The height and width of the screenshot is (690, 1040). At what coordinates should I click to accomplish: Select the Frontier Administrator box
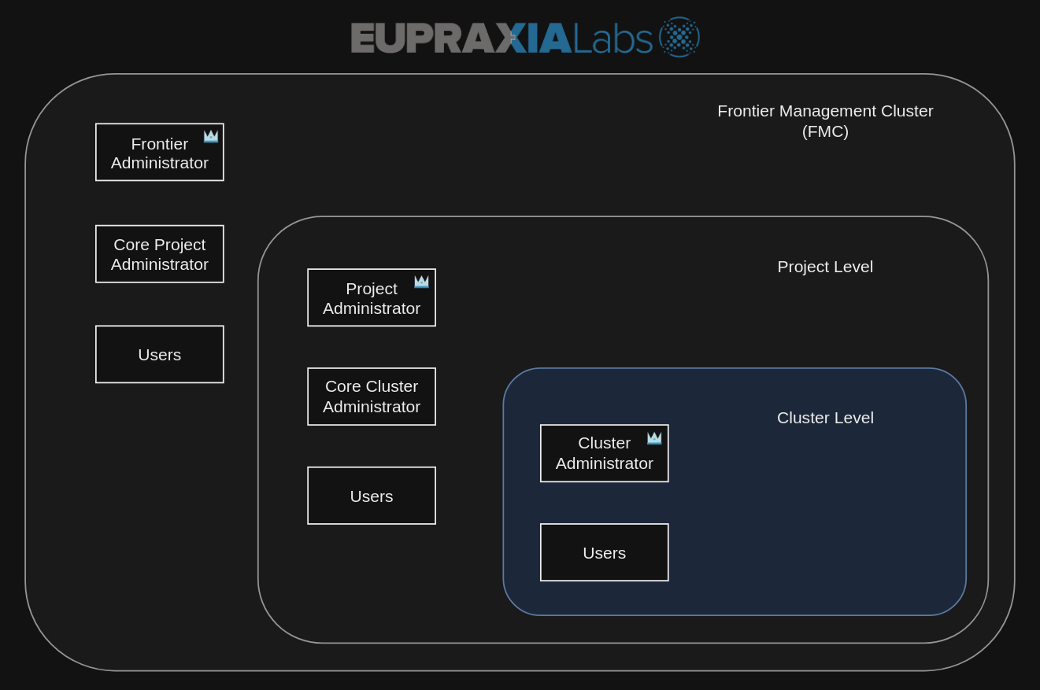pyautogui.click(x=160, y=153)
